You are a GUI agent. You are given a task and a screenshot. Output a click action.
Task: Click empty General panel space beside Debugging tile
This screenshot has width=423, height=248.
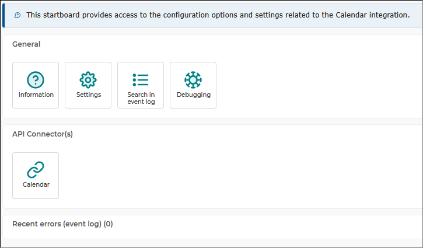pos(310,85)
